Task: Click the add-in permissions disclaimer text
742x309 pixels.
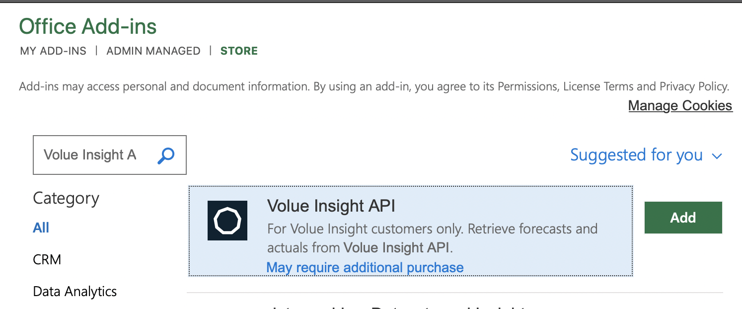Action: tap(374, 86)
